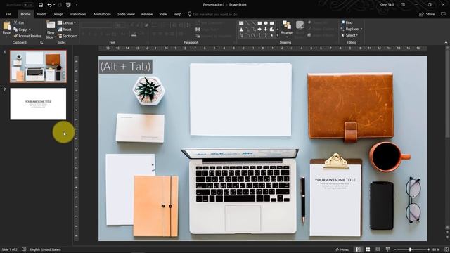Click the One Skill account name
Viewport: 450px width, 253px height.
click(x=387, y=5)
